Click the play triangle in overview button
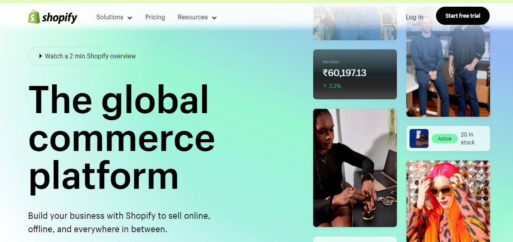The image size is (513, 242). coord(41,56)
